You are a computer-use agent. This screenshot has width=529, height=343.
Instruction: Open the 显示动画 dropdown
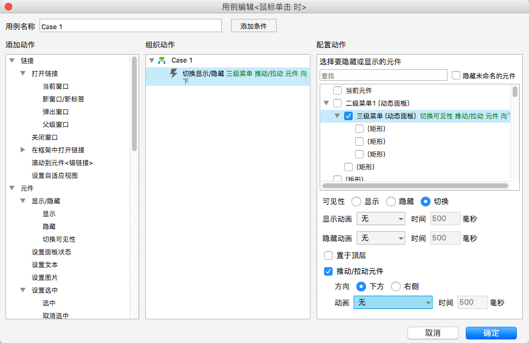pyautogui.click(x=381, y=219)
